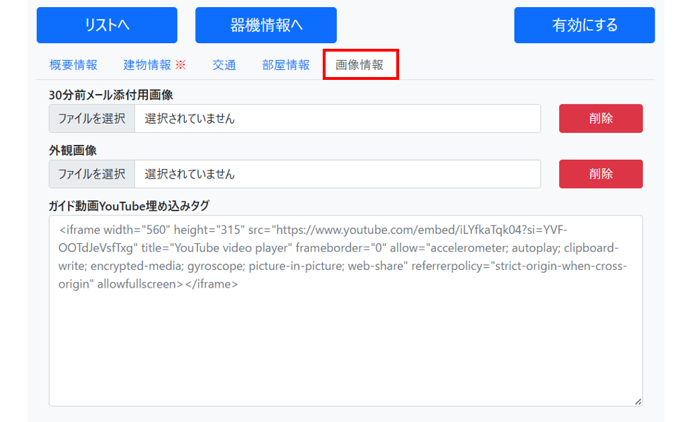
Task: Go to 器機情報へ page button
Action: point(266,25)
